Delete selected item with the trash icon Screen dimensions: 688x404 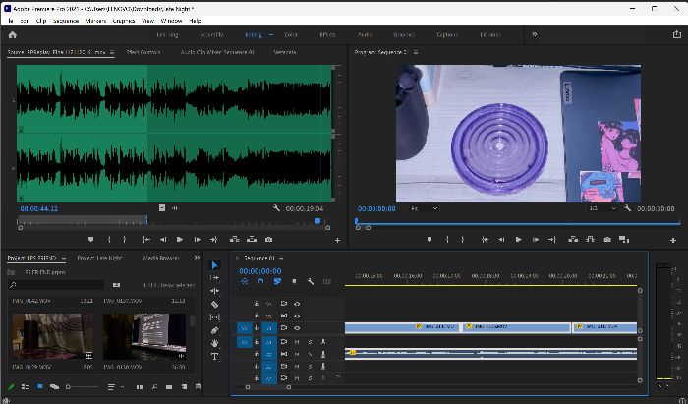[198, 387]
